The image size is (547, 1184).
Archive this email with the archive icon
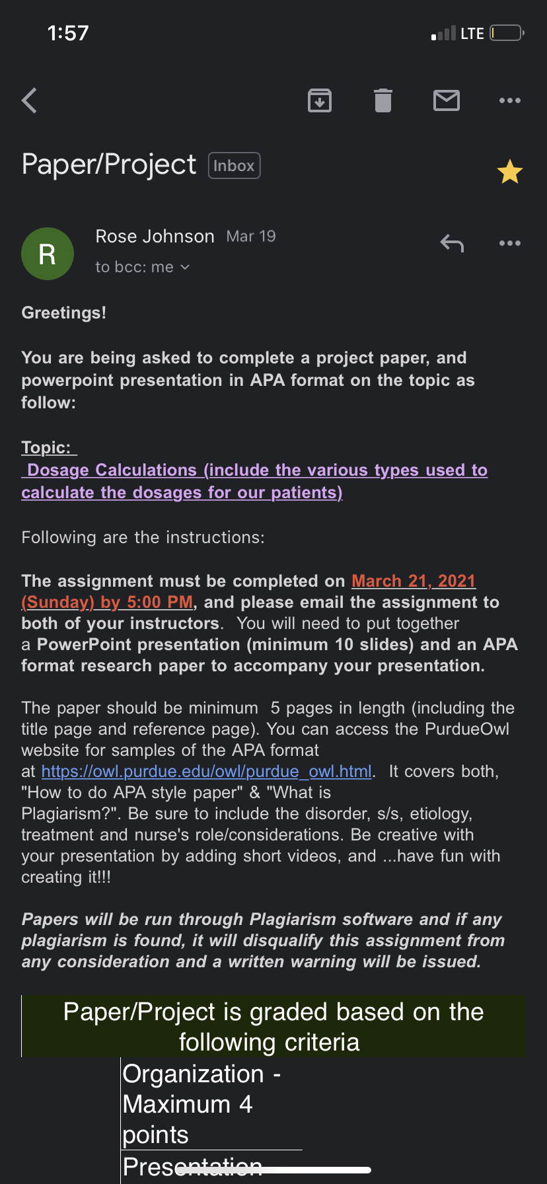click(x=320, y=100)
